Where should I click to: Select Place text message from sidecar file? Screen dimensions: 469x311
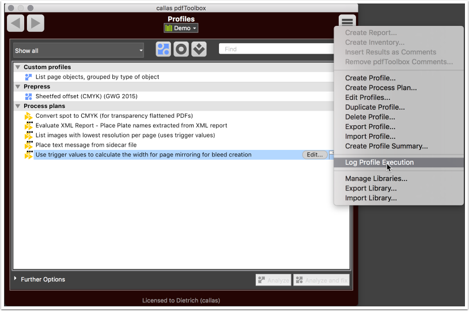(86, 145)
